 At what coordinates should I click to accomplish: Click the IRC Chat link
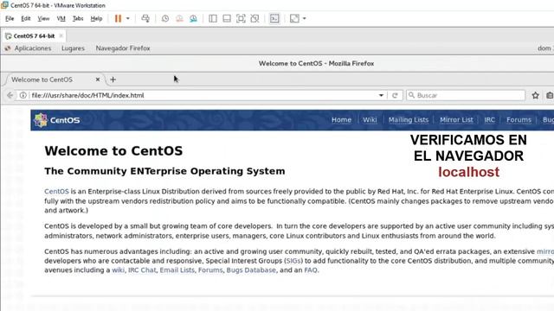(x=142, y=270)
